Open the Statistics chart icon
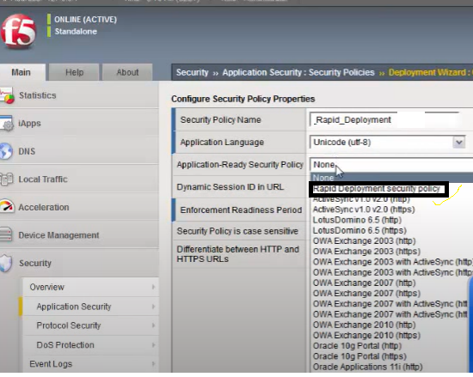The image size is (473, 377). point(7,95)
